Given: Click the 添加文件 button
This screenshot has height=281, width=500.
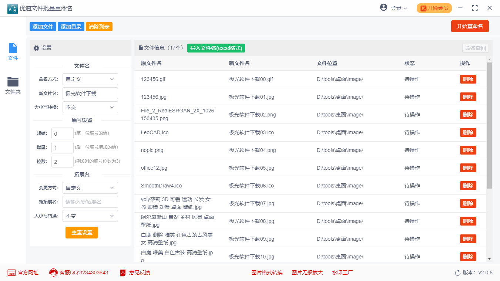Looking at the screenshot, I should tap(43, 27).
